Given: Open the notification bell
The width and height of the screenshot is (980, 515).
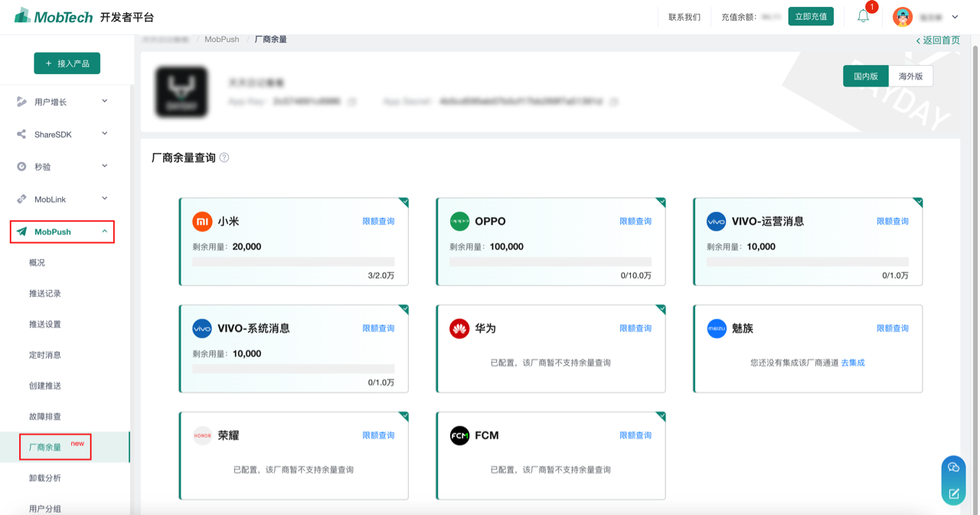Looking at the screenshot, I should (863, 16).
